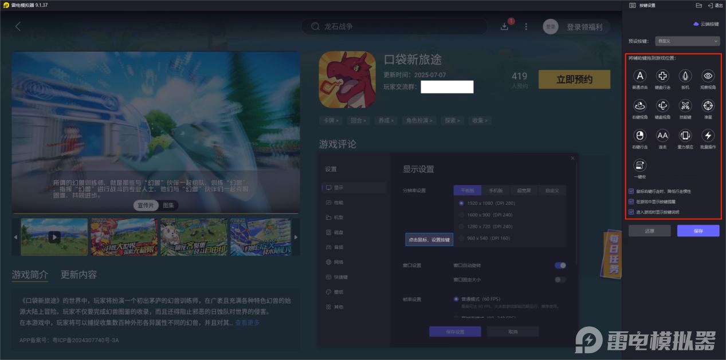Toggle 进入游戏时显示按键说明 checkbox
The image size is (726, 360).
[x=631, y=212]
